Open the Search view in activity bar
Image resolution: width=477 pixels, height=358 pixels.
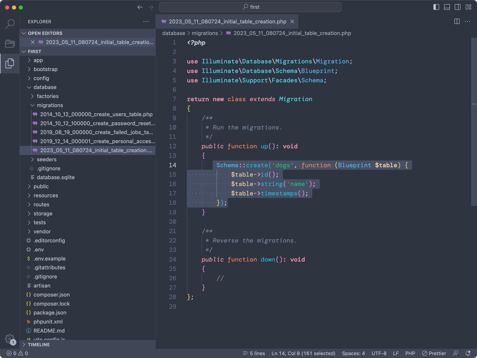pos(10,24)
